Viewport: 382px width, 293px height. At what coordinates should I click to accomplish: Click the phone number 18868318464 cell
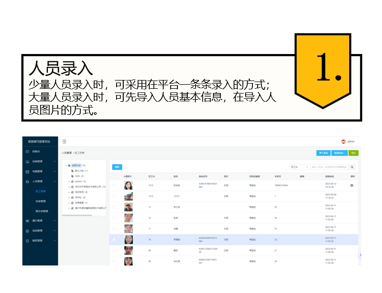click(281, 185)
